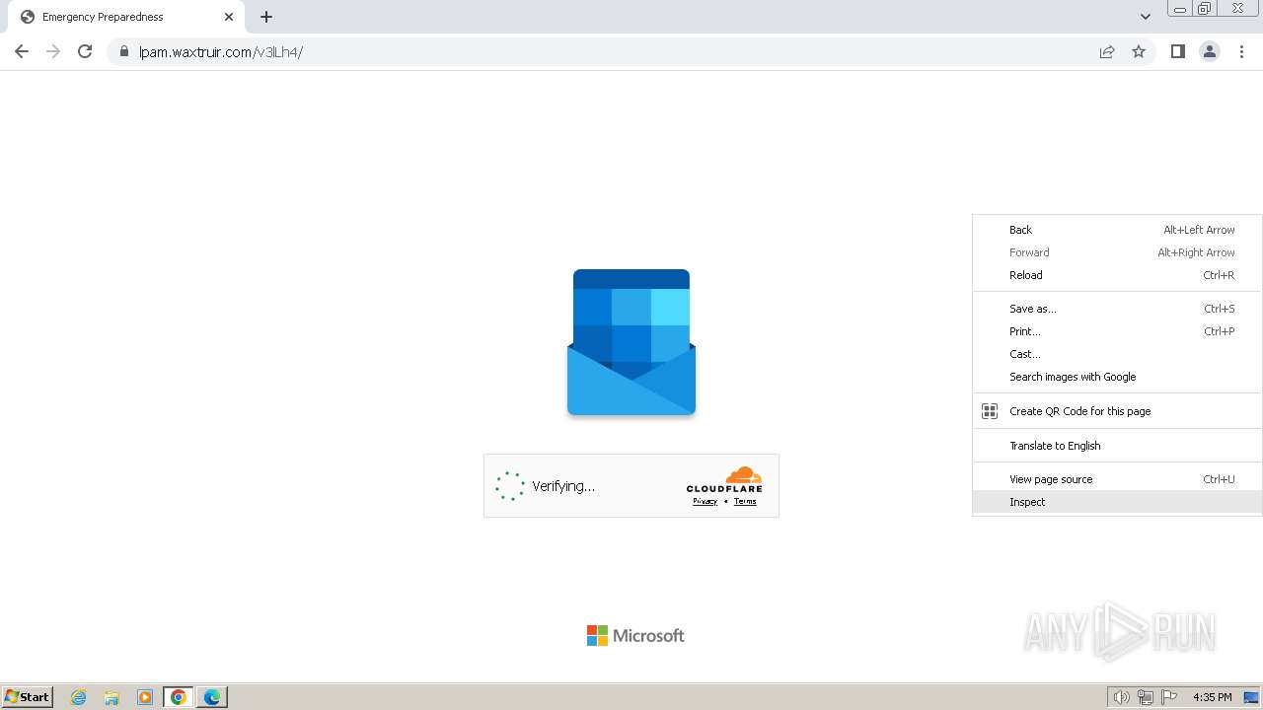The image size is (1263, 710).
Task: Restore down the Chrome window
Action: [x=1205, y=9]
